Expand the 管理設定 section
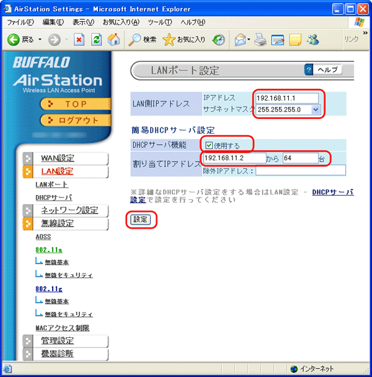This screenshot has width=372, height=377. pos(66,341)
